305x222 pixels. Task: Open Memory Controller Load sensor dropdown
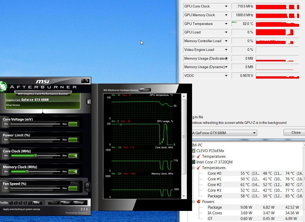[226, 41]
